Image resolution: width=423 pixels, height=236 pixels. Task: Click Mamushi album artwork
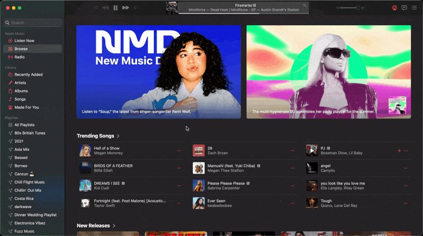pos(199,168)
